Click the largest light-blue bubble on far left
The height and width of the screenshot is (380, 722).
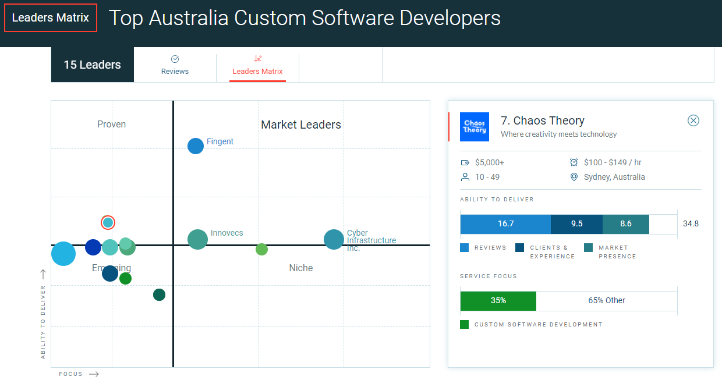point(63,254)
